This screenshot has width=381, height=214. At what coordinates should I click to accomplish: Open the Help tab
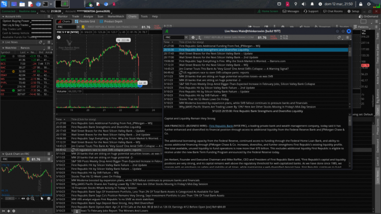pos(155,16)
